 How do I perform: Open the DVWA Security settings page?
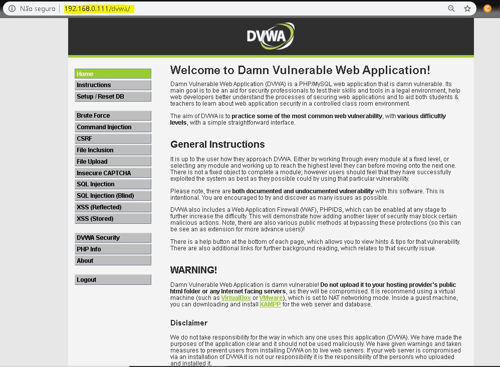coord(113,238)
